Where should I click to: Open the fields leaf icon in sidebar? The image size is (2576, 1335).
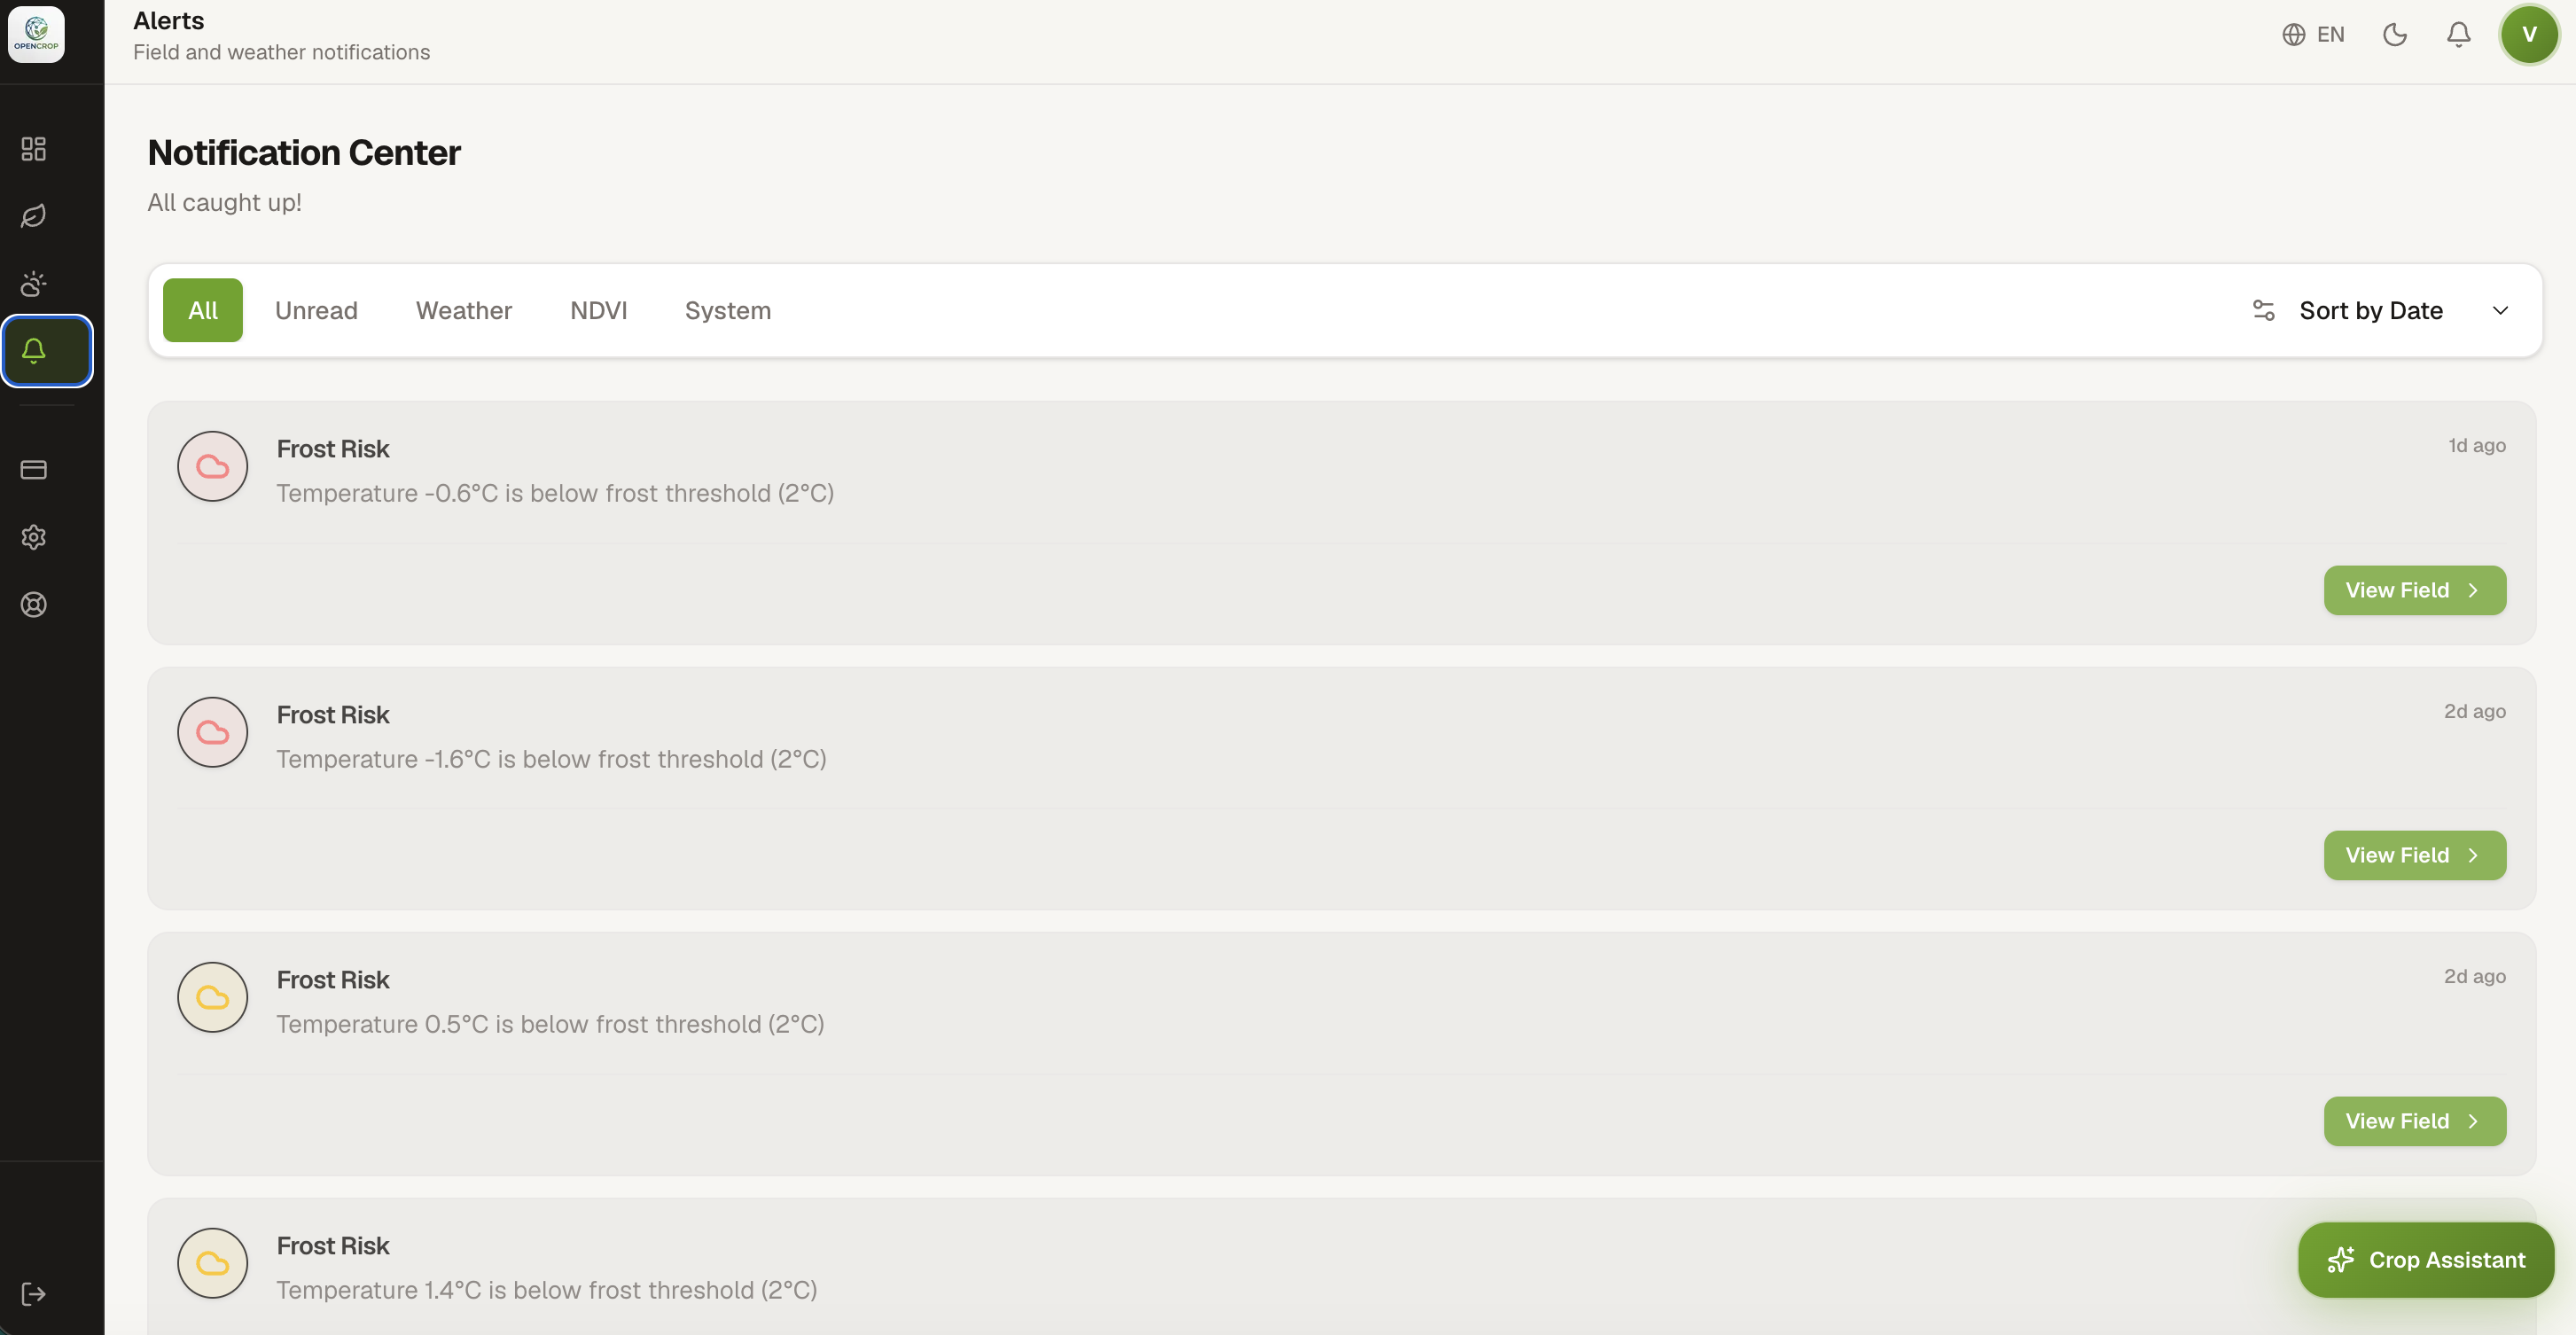pos(34,216)
